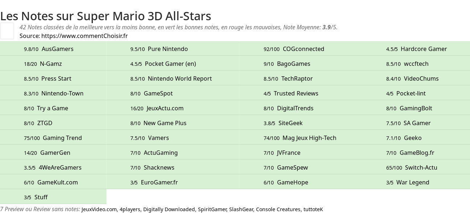
Task: Open the GameSpot 8/10 review
Action: click(158, 93)
